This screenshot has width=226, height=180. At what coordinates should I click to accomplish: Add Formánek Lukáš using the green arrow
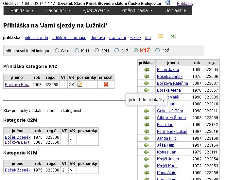147,132
